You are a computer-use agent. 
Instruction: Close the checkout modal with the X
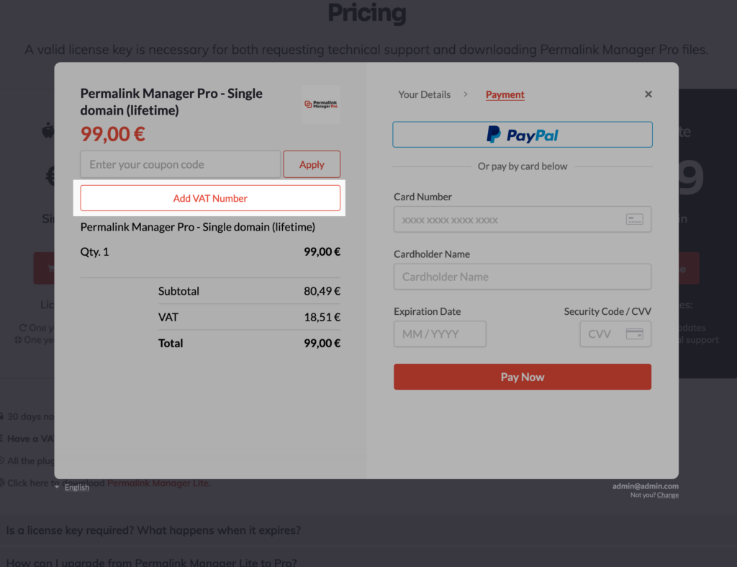(x=648, y=94)
